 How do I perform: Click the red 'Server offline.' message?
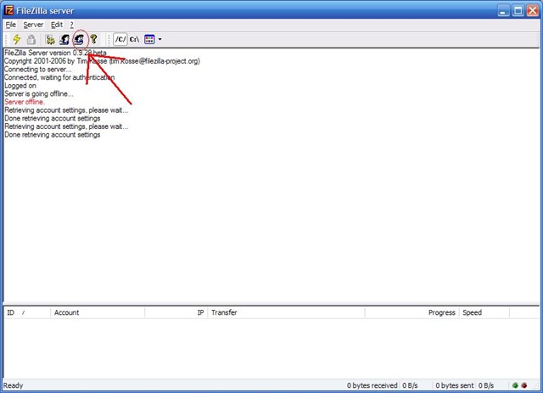tap(25, 102)
